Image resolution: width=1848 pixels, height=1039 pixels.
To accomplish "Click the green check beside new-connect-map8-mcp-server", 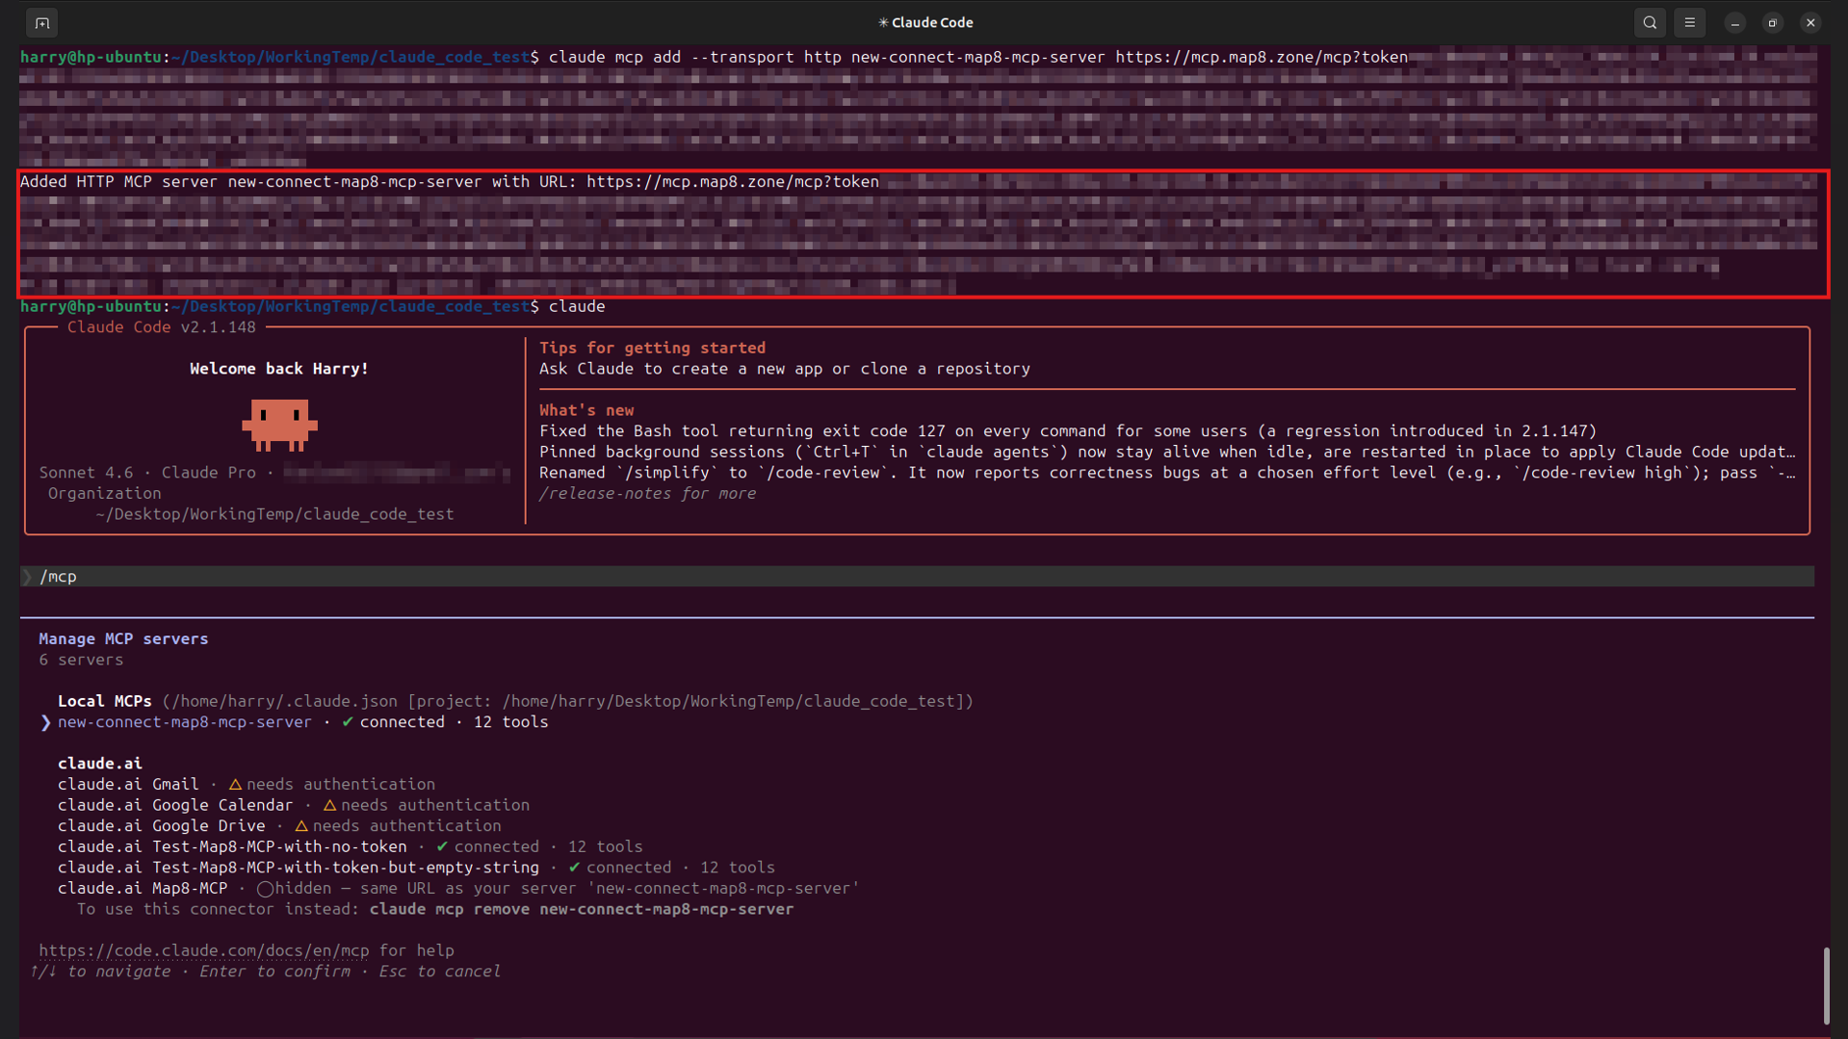I will click(x=348, y=722).
